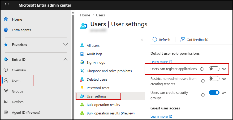Click Microsoft Entra admin center title

[x=45, y=5]
